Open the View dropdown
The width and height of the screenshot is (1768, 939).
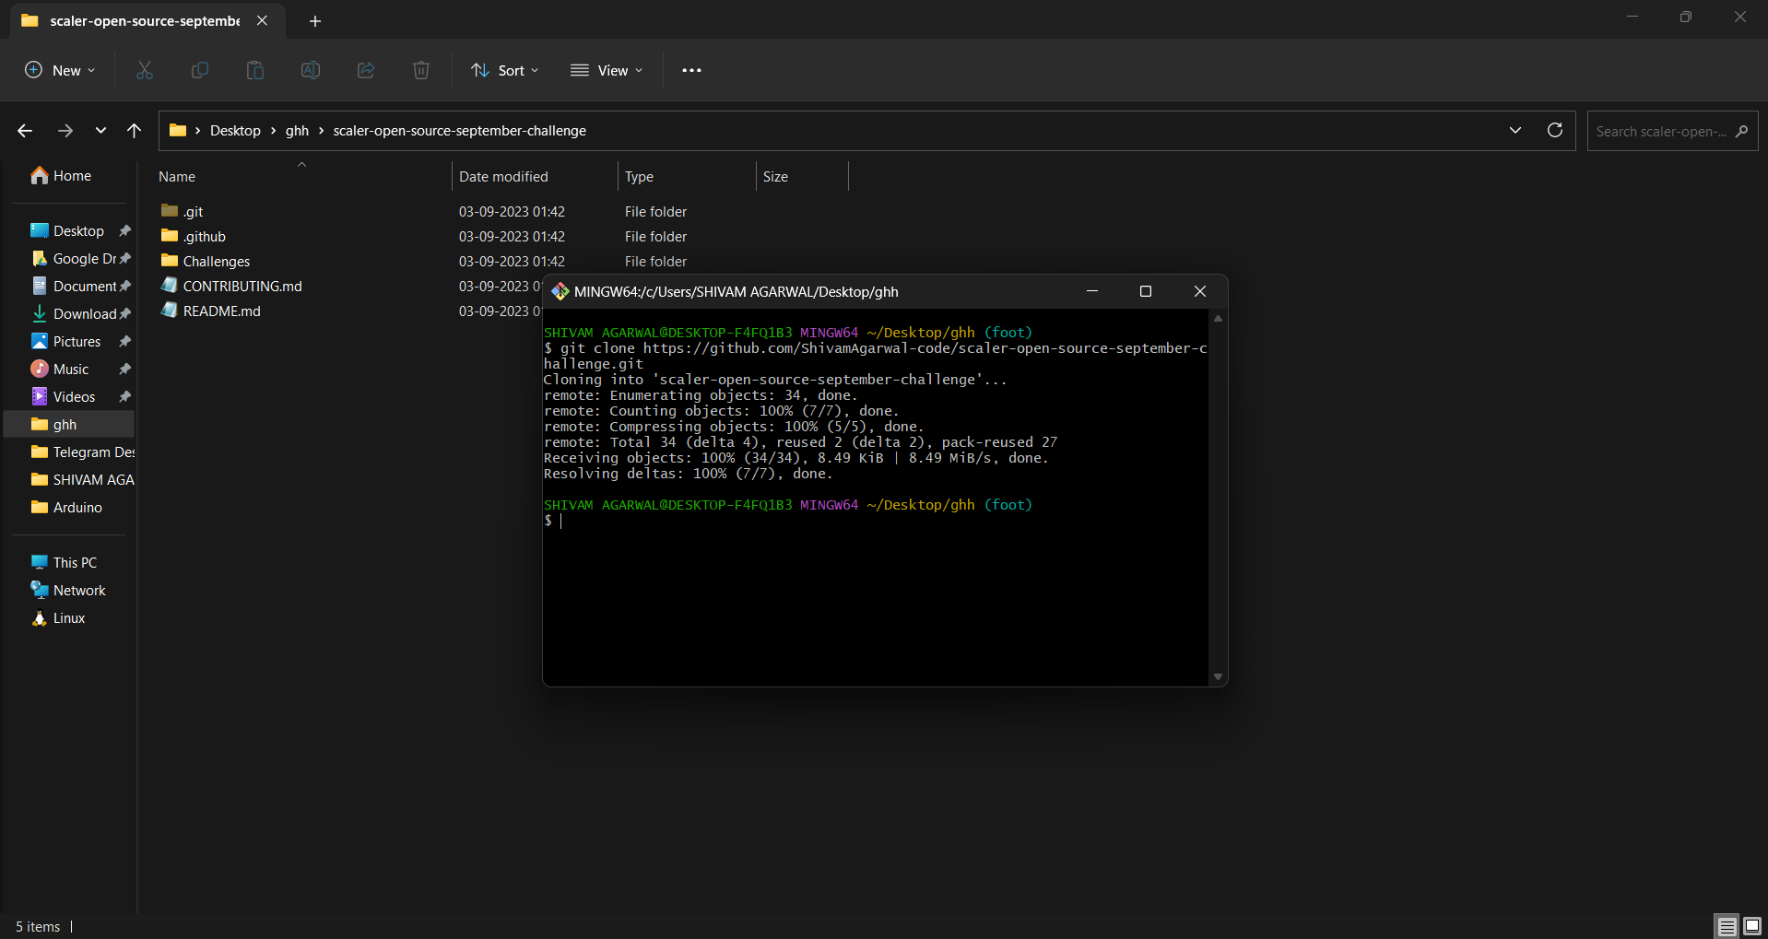click(x=606, y=70)
